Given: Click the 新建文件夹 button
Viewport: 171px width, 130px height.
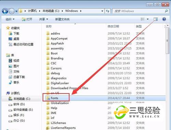Looking at the screenshot, I should 62,19.
